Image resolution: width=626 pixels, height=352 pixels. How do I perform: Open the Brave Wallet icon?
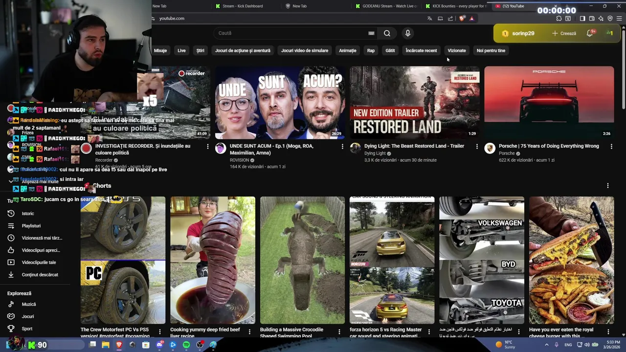point(592,19)
